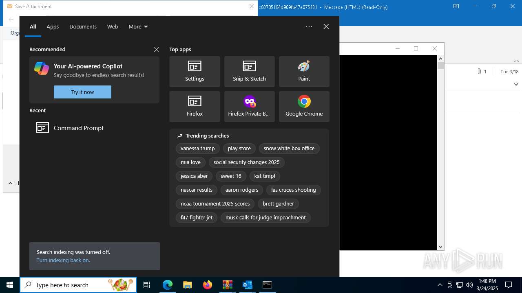Click the Tue 3/18 message date
The width and height of the screenshot is (522, 293).
point(509,72)
